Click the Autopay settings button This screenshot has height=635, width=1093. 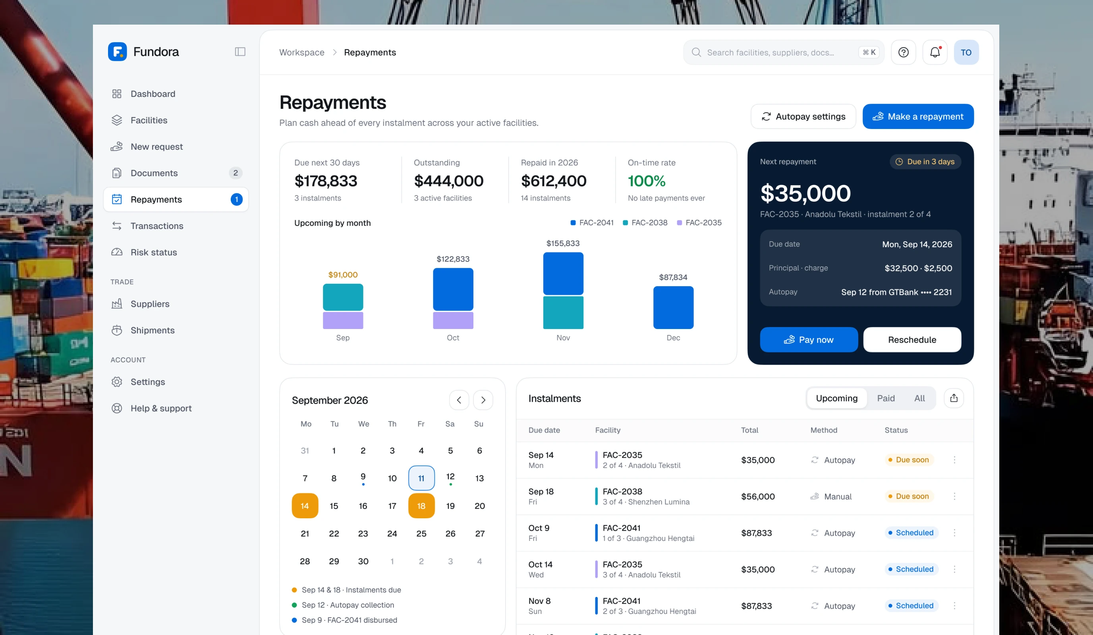click(x=803, y=116)
